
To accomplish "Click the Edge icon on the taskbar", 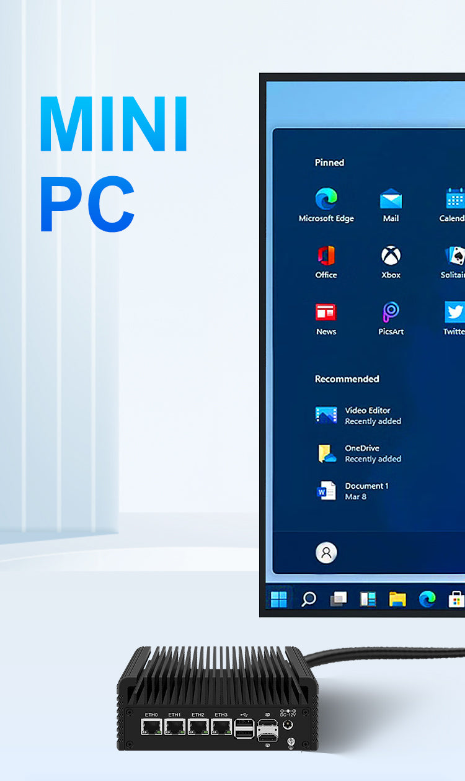I will point(427,599).
